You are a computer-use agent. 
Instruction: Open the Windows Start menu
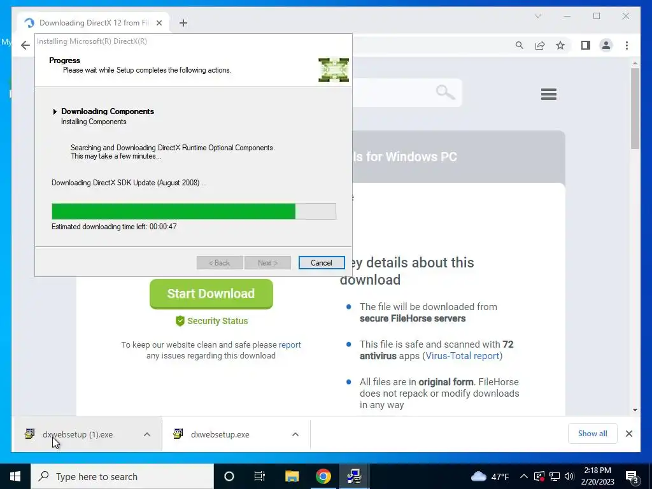pyautogui.click(x=15, y=476)
